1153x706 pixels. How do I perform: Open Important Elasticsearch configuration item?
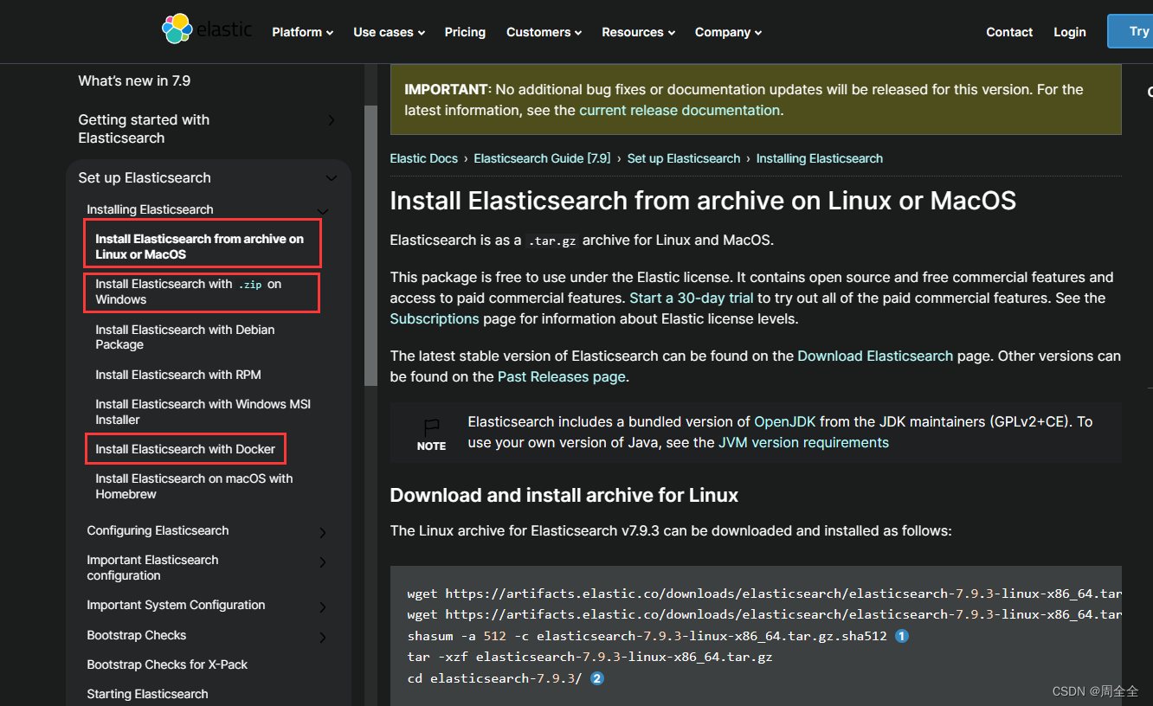[152, 568]
